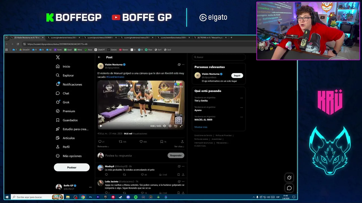Screen dimensions: 362x203
Task: Click the Buscar search field
Action: click(x=219, y=57)
